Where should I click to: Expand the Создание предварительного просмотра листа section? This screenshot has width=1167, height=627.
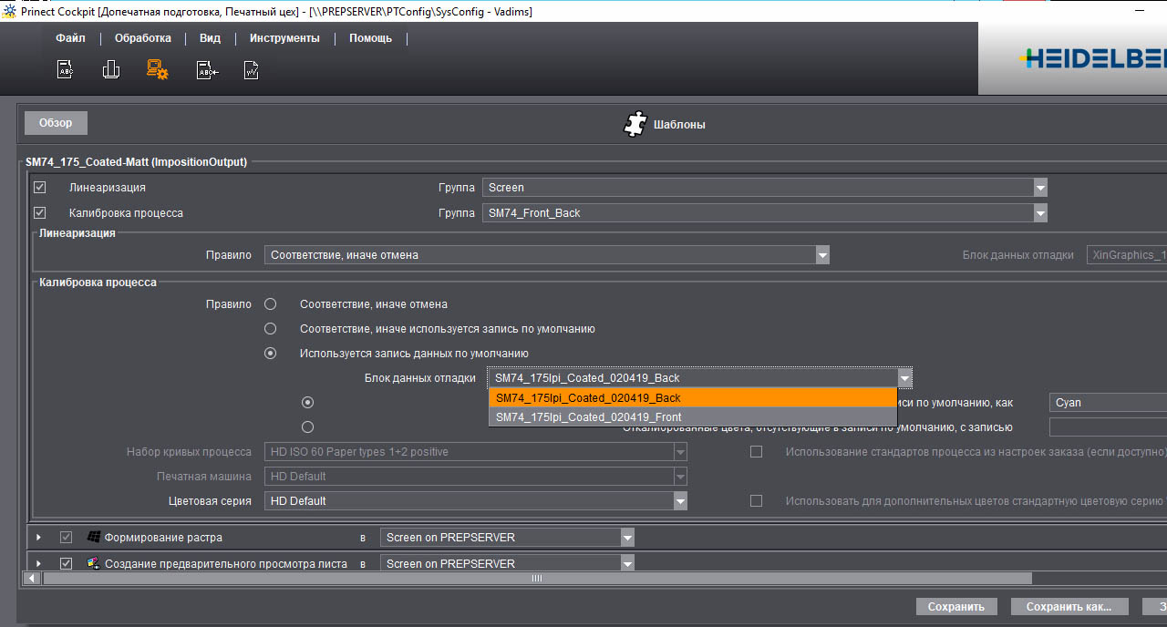[39, 563]
